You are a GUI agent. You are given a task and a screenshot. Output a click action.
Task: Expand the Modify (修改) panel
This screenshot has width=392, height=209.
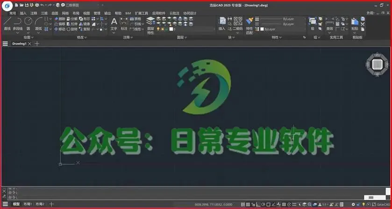coord(82,37)
